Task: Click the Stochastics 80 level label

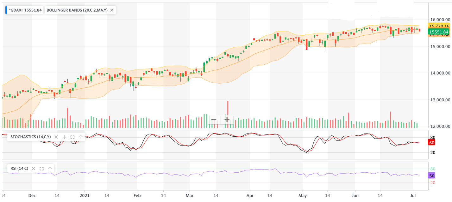Action: [x=433, y=137]
